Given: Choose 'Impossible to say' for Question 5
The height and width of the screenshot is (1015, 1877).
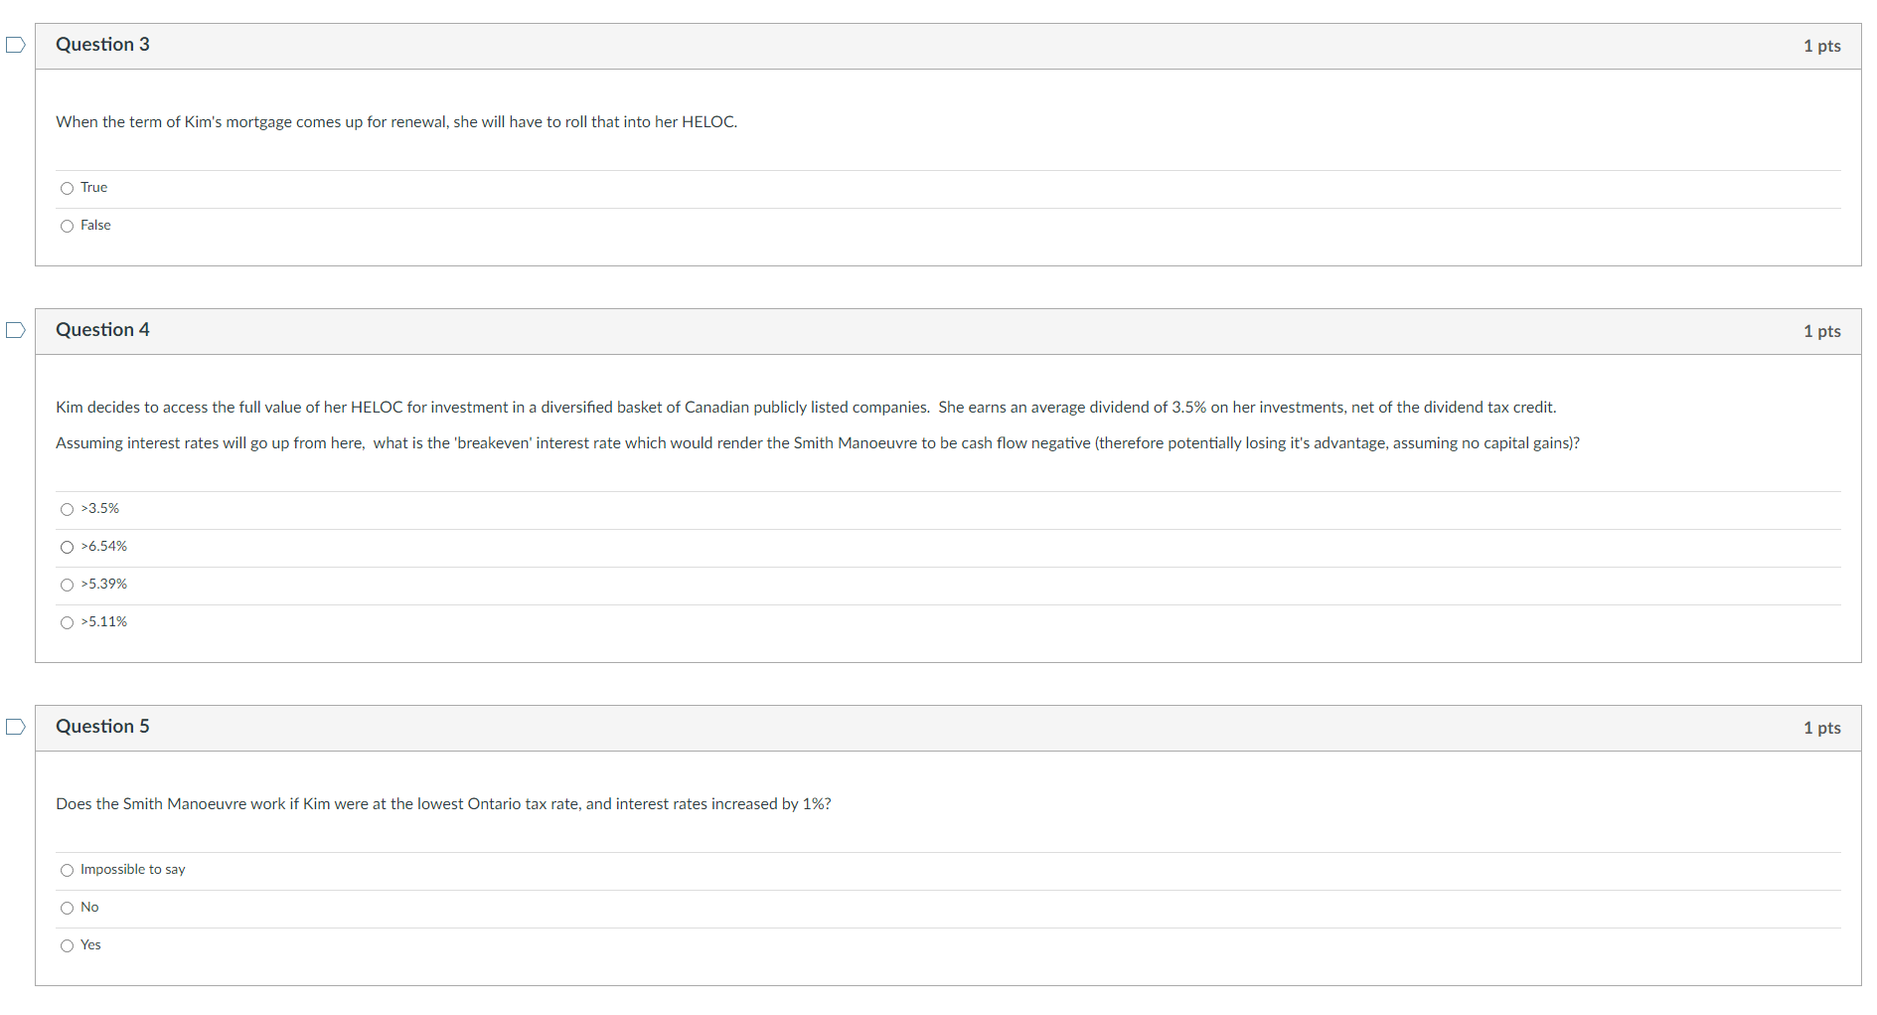Looking at the screenshot, I should pyautogui.click(x=66, y=870).
